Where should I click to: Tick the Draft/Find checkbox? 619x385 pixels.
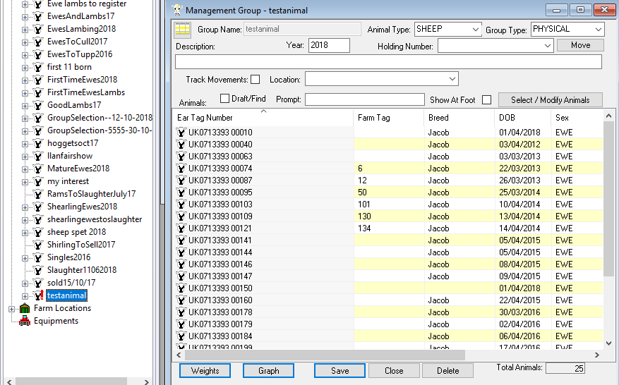[225, 99]
